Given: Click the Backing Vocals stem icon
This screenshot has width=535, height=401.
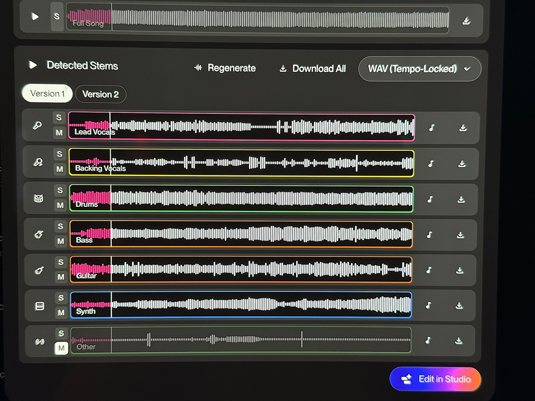Looking at the screenshot, I should (x=38, y=162).
